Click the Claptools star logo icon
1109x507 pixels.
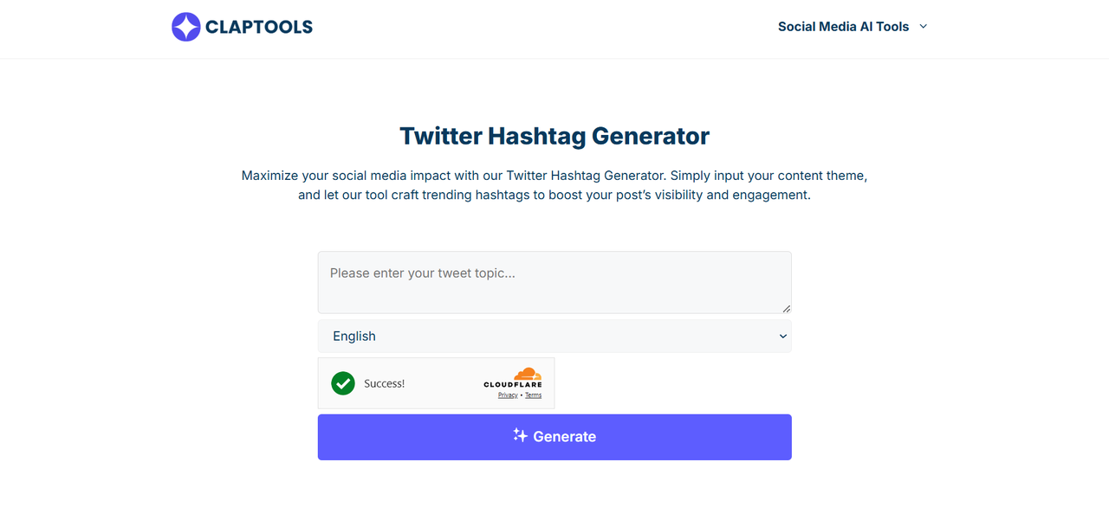click(x=185, y=27)
